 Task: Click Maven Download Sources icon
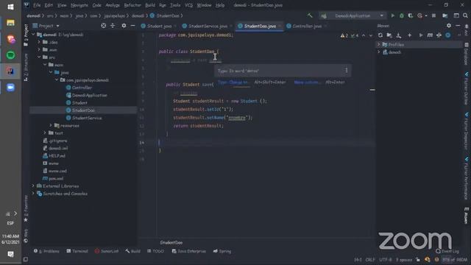399,35
